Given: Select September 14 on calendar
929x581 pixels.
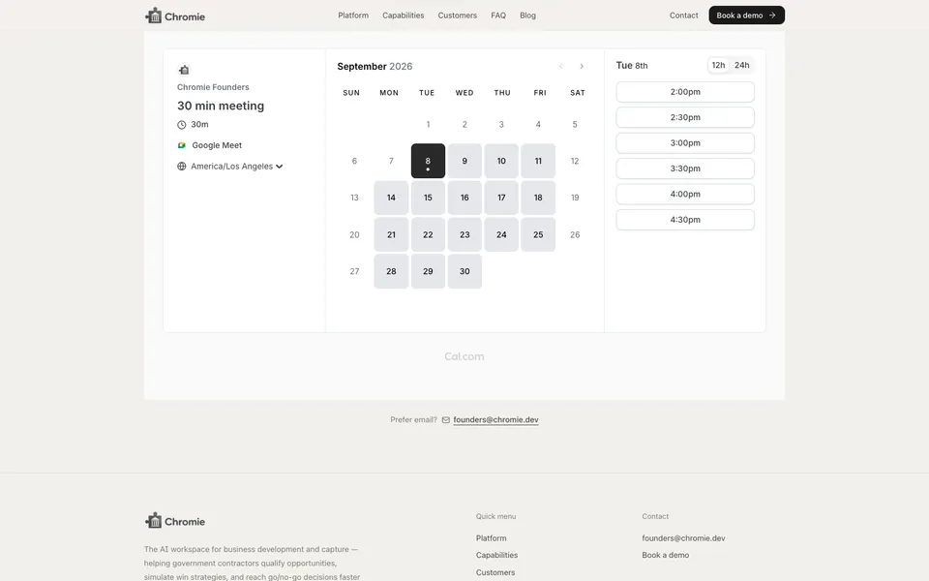Looking at the screenshot, I should [391, 198].
